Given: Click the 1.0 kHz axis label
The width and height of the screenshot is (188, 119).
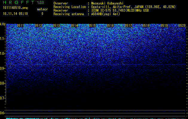Looking at the screenshot, I should coord(2,54).
